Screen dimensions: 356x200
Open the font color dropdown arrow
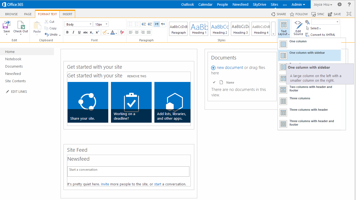117,33
